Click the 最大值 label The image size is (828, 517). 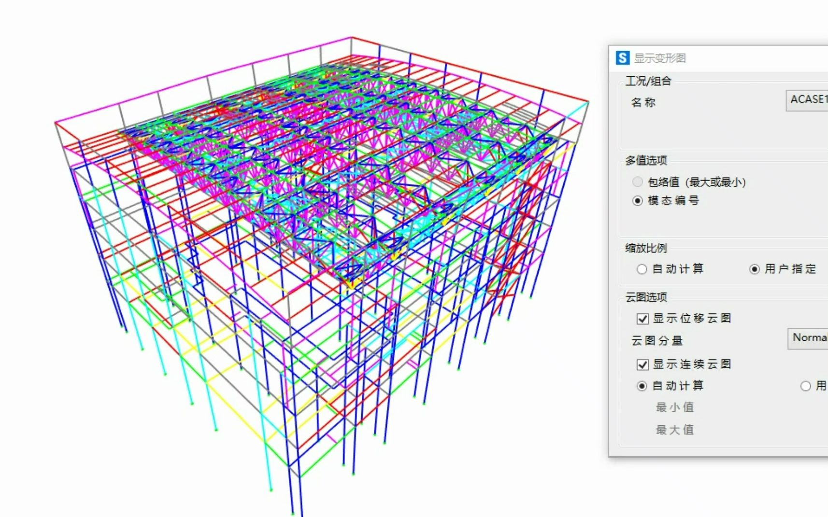[675, 430]
